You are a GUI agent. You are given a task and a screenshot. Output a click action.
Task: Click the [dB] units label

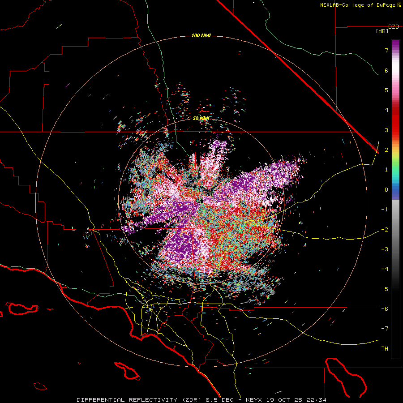[x=382, y=31]
